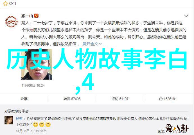The height and width of the screenshot is (135, 194).
Task: Click the orange verified V badge
Action: point(36,16)
